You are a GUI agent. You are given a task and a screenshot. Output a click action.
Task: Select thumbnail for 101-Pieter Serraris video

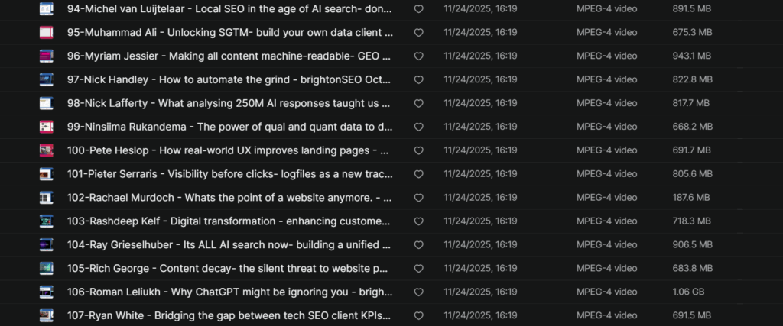pos(46,174)
